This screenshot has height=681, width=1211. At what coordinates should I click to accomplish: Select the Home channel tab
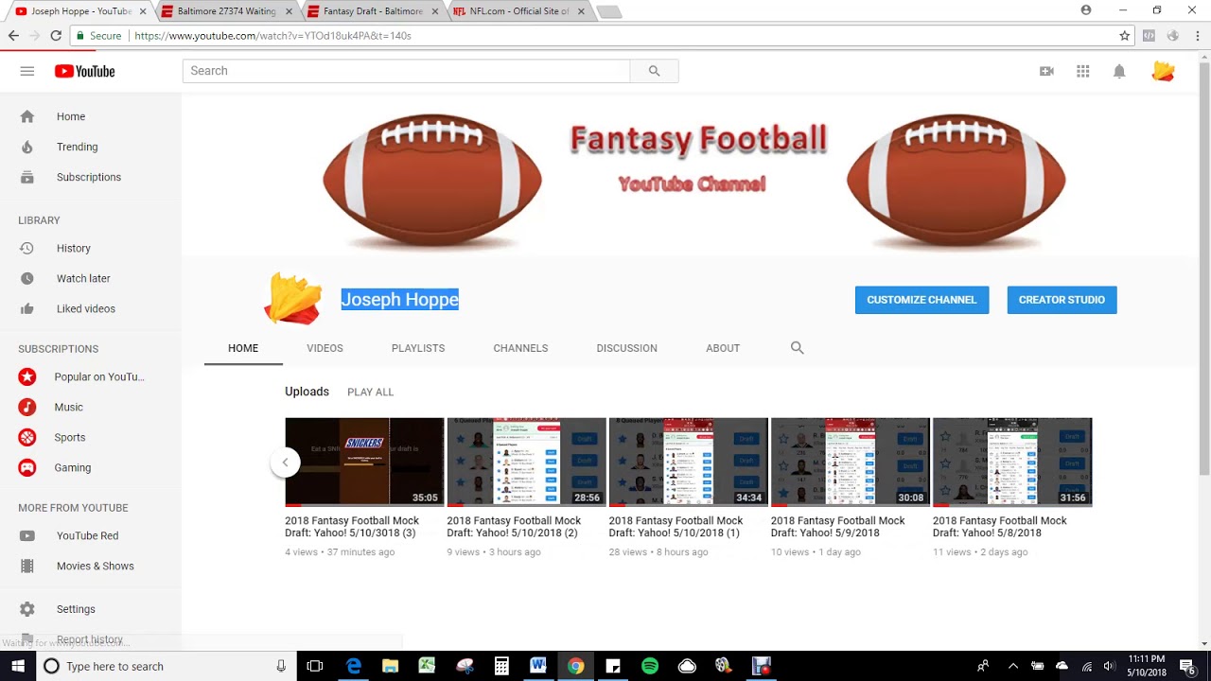[x=243, y=348]
